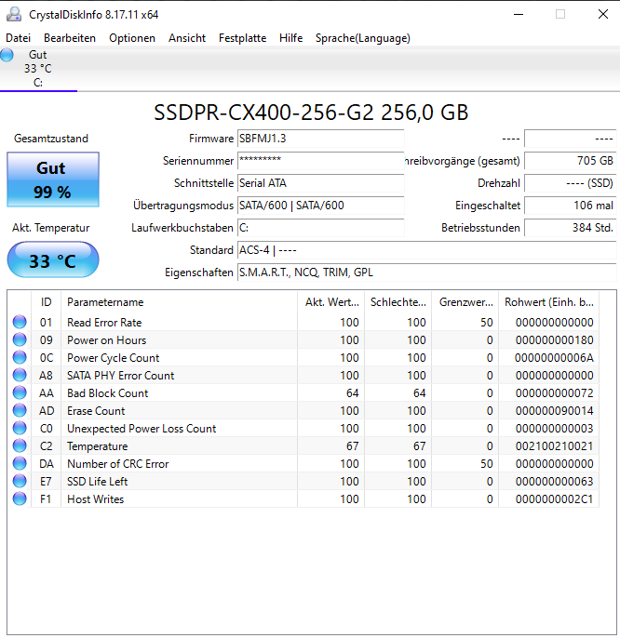
Task: Click raw value 0000000002C1 of Host Writes
Action: (x=554, y=498)
